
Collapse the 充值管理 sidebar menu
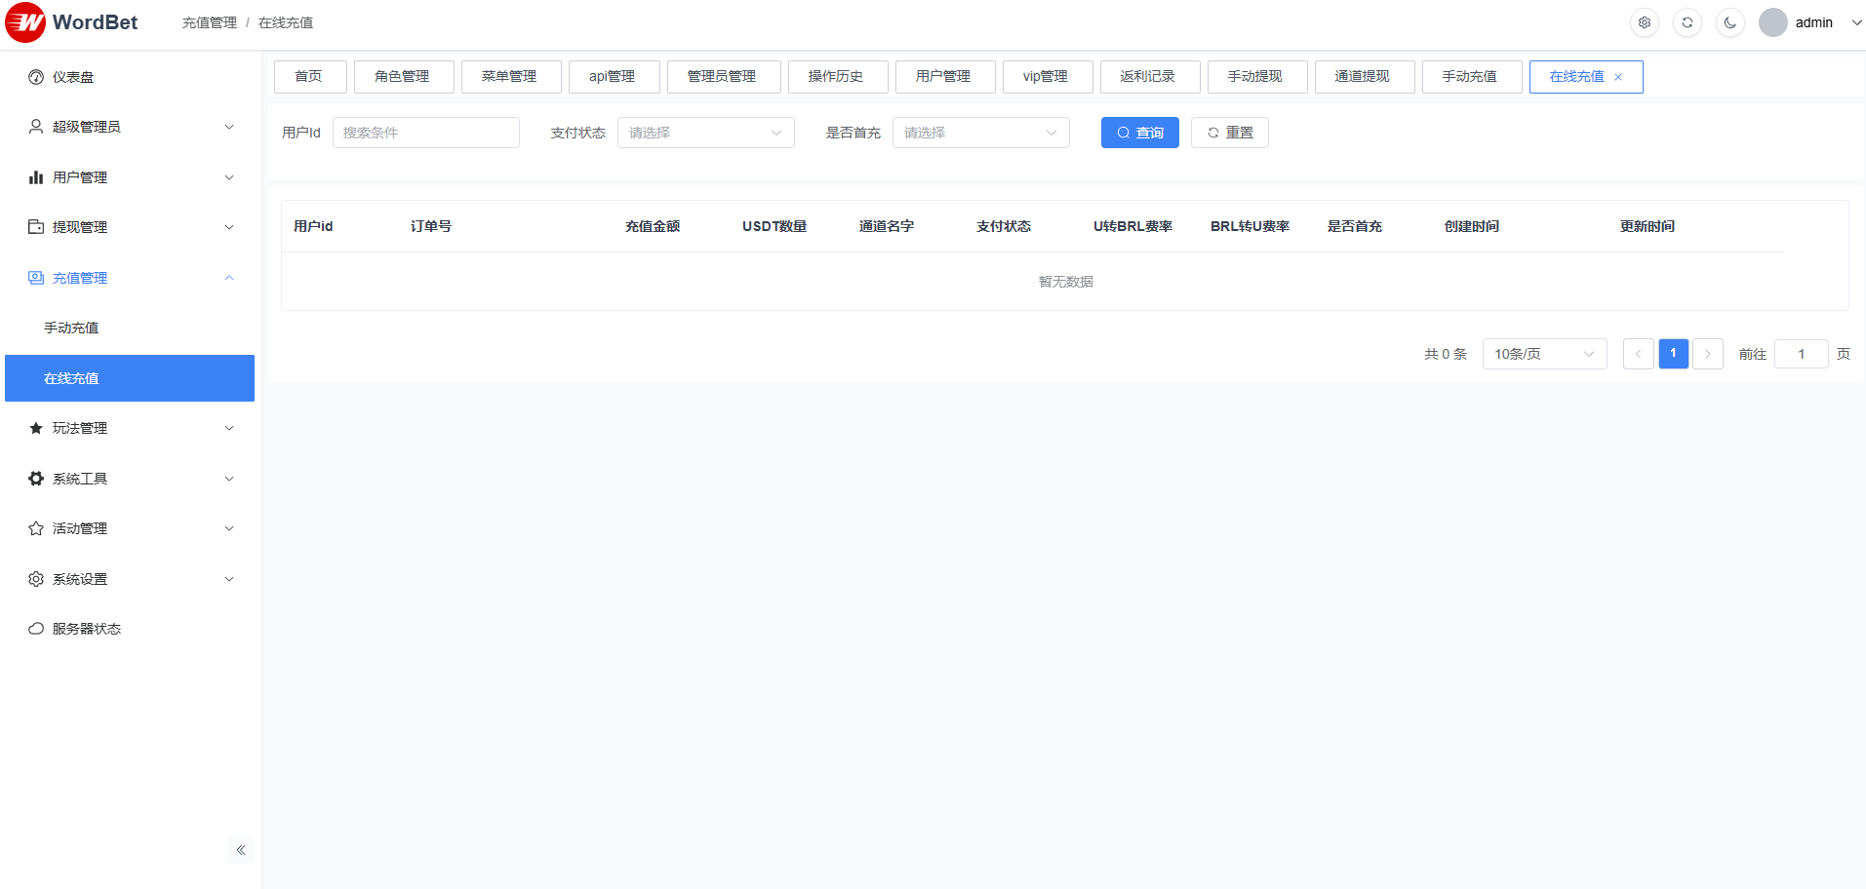(130, 278)
